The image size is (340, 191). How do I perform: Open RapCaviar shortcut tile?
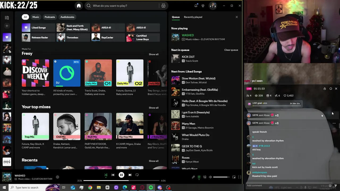click(x=108, y=37)
